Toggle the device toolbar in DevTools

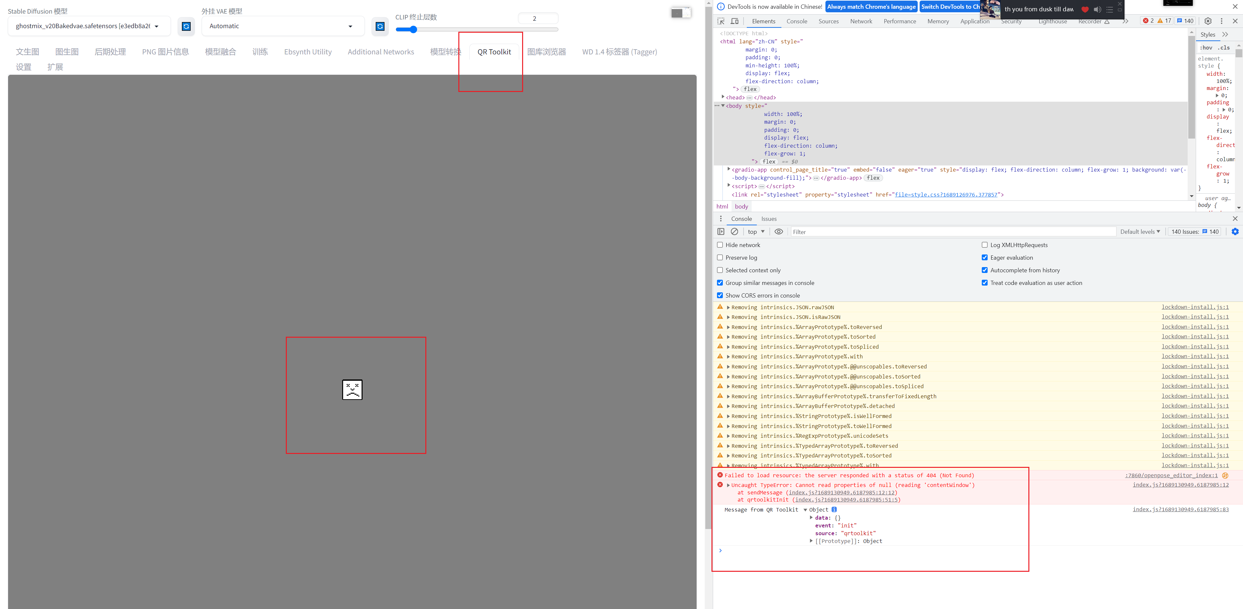(734, 21)
